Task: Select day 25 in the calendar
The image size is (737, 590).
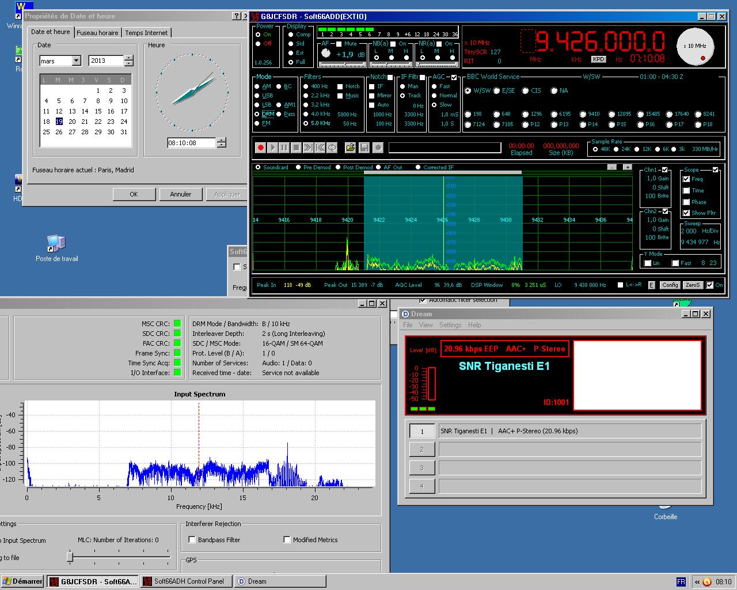Action: (47, 132)
